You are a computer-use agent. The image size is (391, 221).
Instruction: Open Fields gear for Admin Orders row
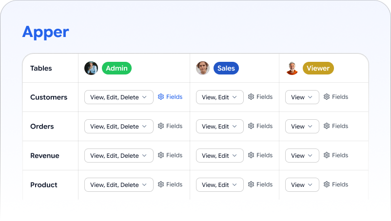click(x=170, y=126)
